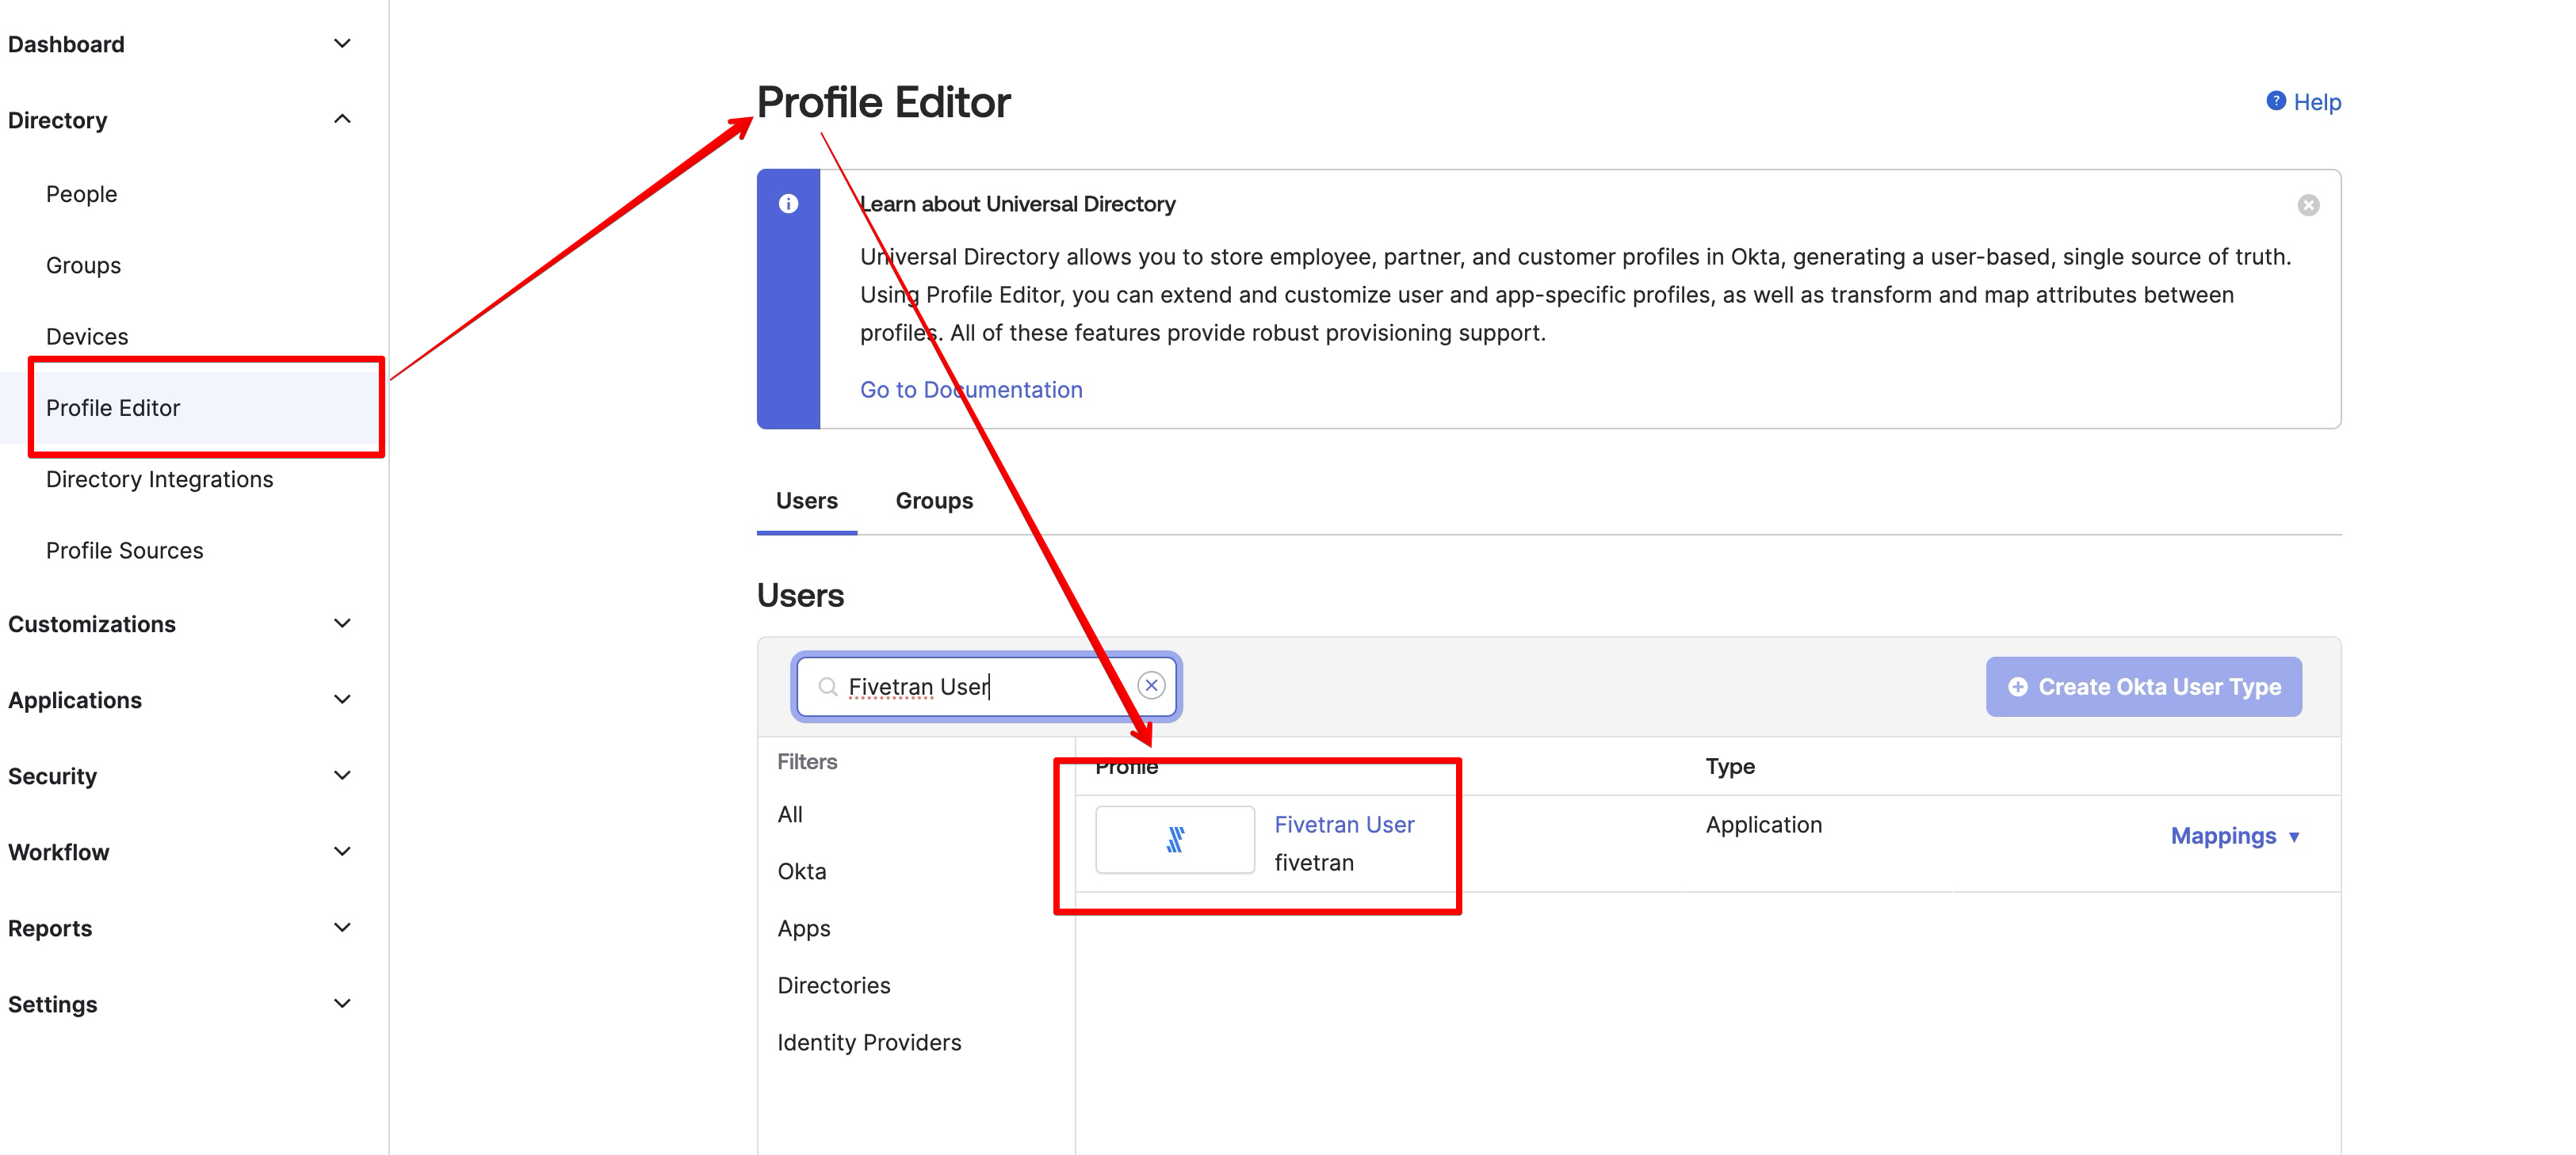The height and width of the screenshot is (1155, 2576).
Task: Click the magnifier icon in search box
Action: 828,686
